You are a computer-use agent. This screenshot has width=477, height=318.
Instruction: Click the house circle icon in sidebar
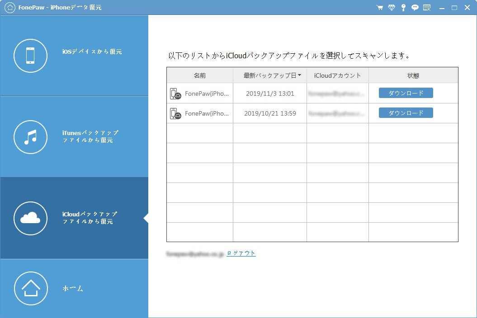click(x=31, y=288)
